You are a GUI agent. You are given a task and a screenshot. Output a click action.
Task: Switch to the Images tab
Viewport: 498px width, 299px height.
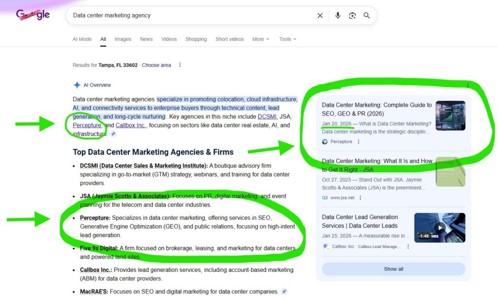(123, 39)
